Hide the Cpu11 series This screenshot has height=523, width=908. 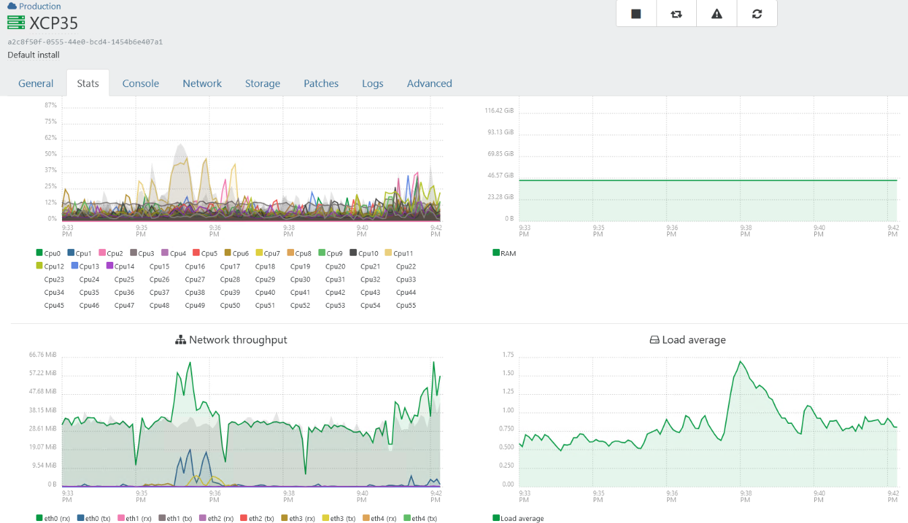399,253
